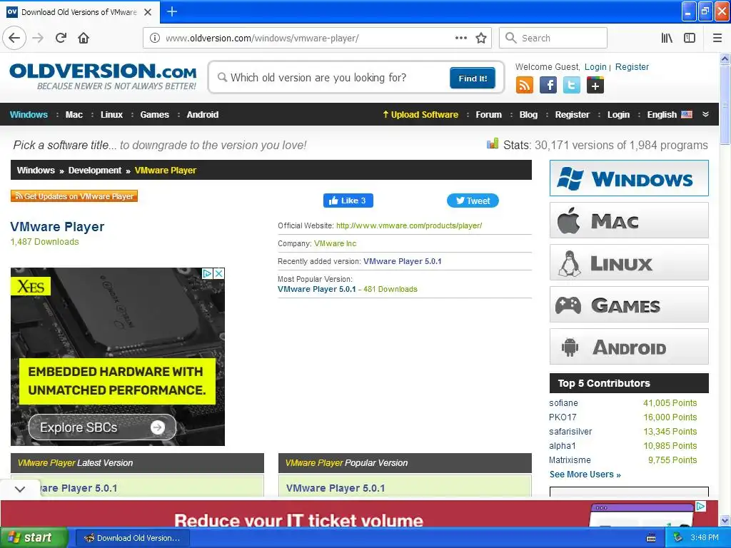Click the plus share icon
Screen dimensions: 731x548
tap(595, 86)
